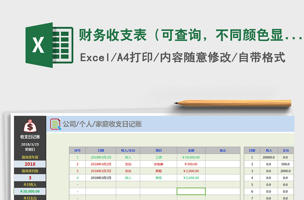Select the year value 2018 cell
Screen dimensions: 304x200
point(30,164)
